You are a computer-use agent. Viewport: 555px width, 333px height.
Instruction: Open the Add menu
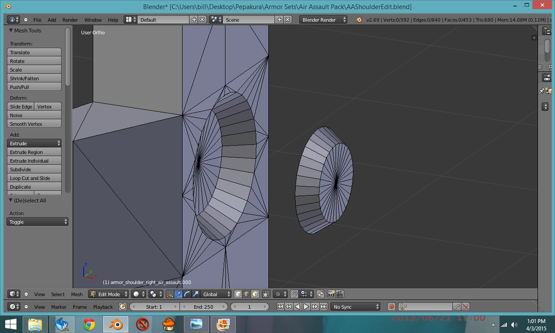pyautogui.click(x=52, y=20)
